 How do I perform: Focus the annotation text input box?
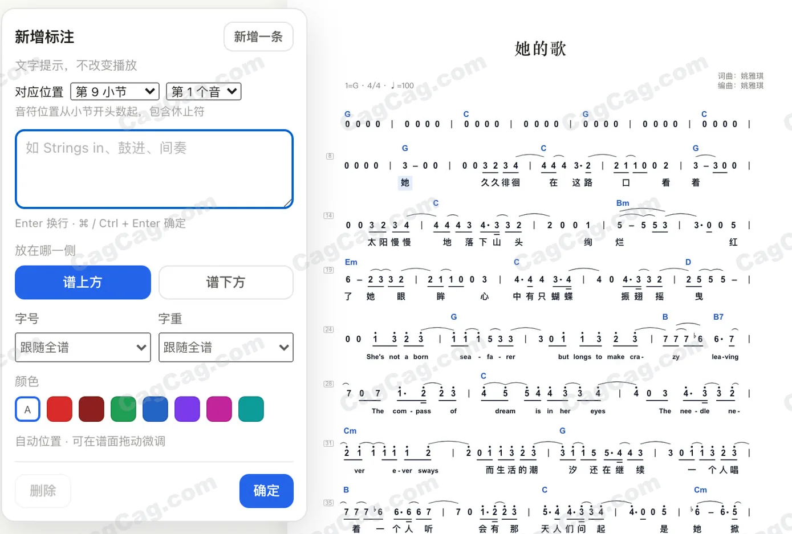coord(154,169)
